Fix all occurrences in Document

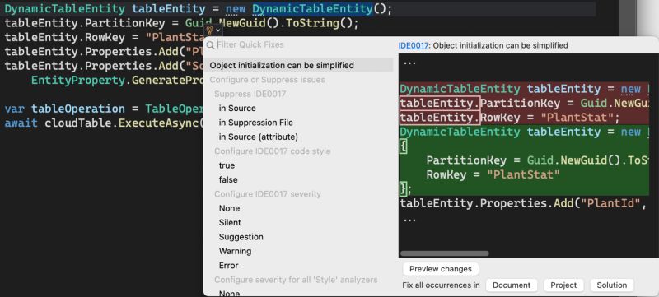[512, 285]
